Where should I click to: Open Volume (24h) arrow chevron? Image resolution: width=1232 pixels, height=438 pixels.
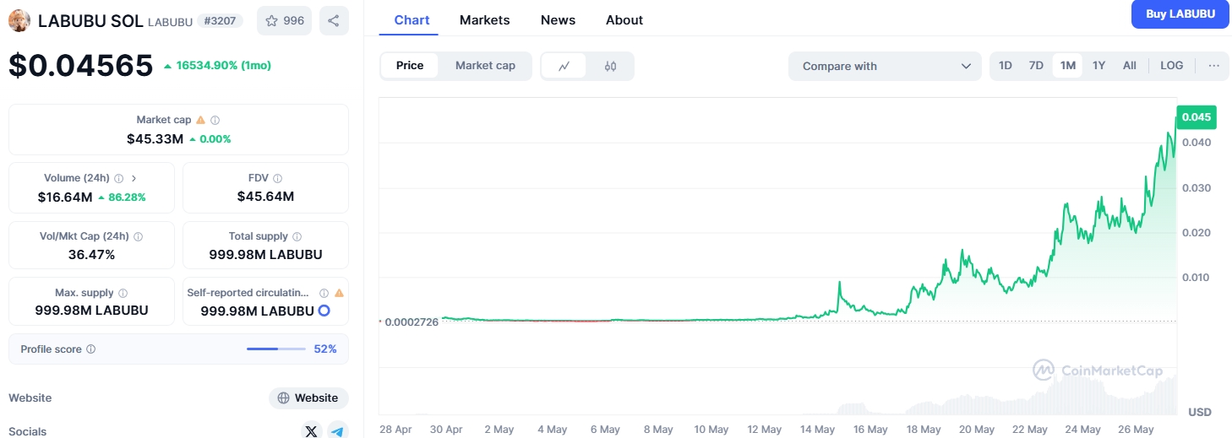(134, 178)
